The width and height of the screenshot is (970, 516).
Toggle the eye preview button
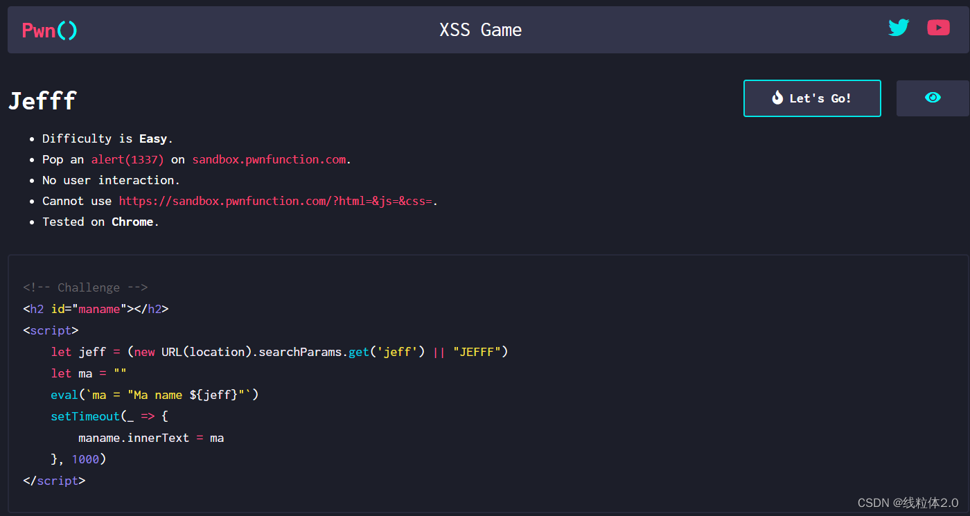pyautogui.click(x=933, y=98)
